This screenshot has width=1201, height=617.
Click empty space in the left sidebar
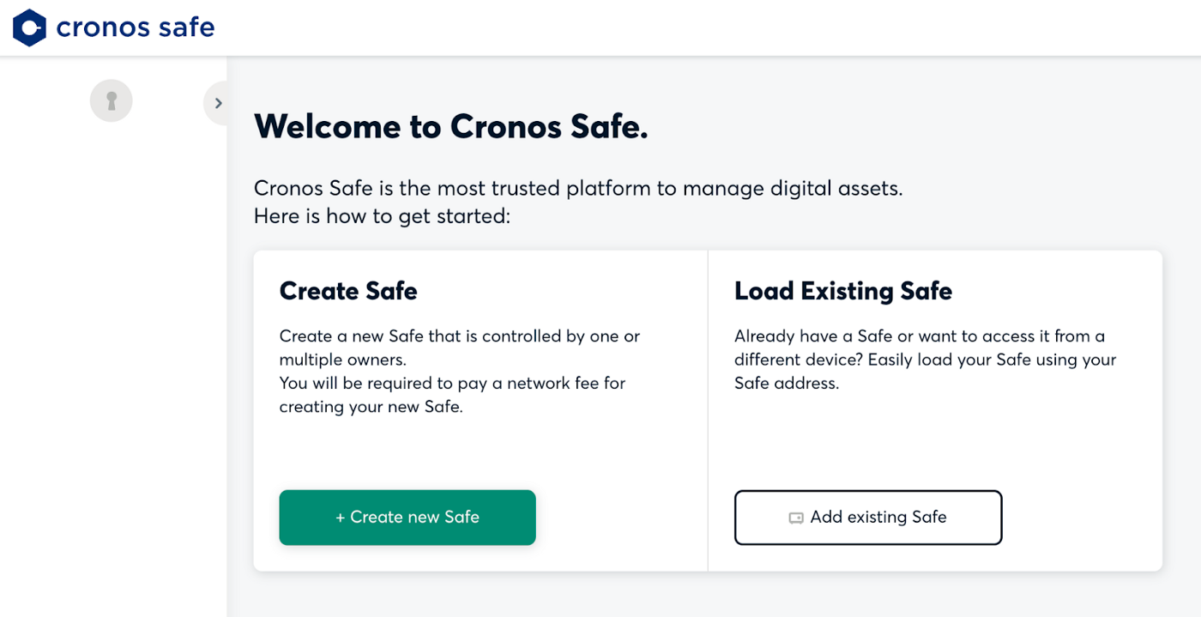click(112, 386)
